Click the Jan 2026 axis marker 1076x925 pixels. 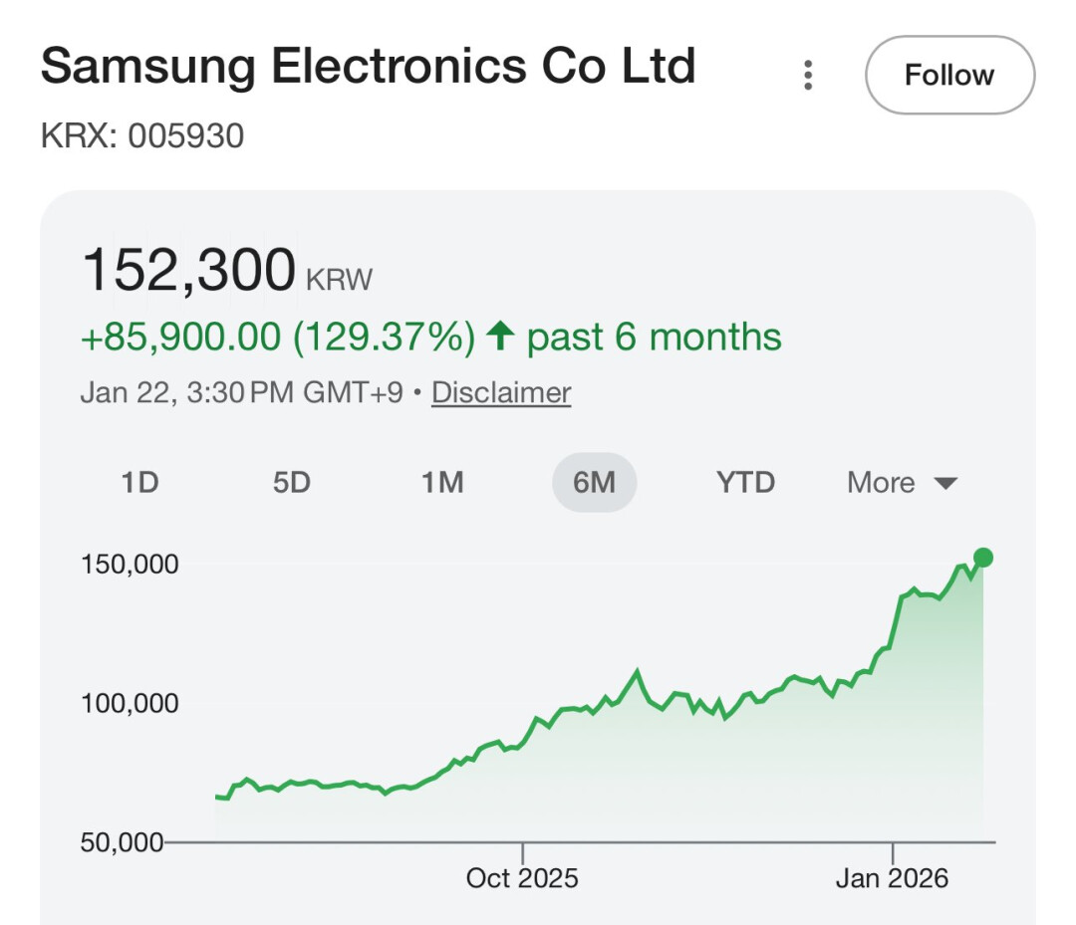[x=893, y=877]
